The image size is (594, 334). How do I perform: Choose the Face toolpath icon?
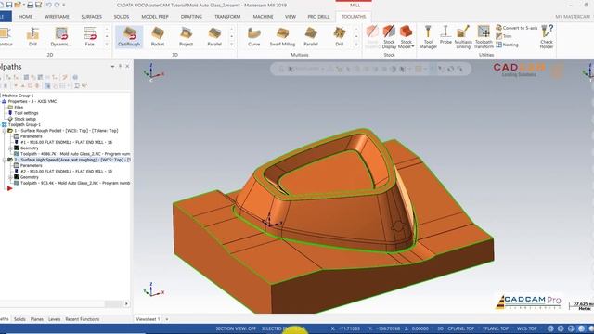pyautogui.click(x=89, y=37)
